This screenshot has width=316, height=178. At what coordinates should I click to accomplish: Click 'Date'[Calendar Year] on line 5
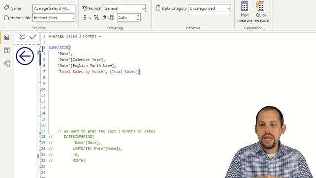pos(81,60)
